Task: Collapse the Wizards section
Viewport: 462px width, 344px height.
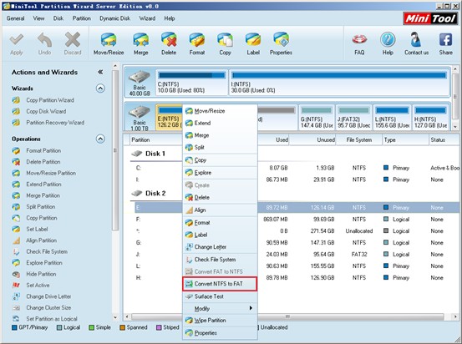Action: 100,89
